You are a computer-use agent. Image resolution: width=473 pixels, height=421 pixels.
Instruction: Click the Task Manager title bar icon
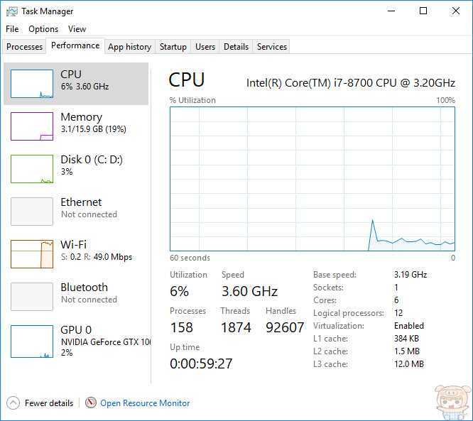(x=11, y=11)
